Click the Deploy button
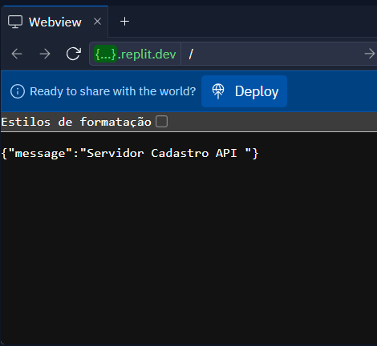The width and height of the screenshot is (377, 346). [244, 91]
